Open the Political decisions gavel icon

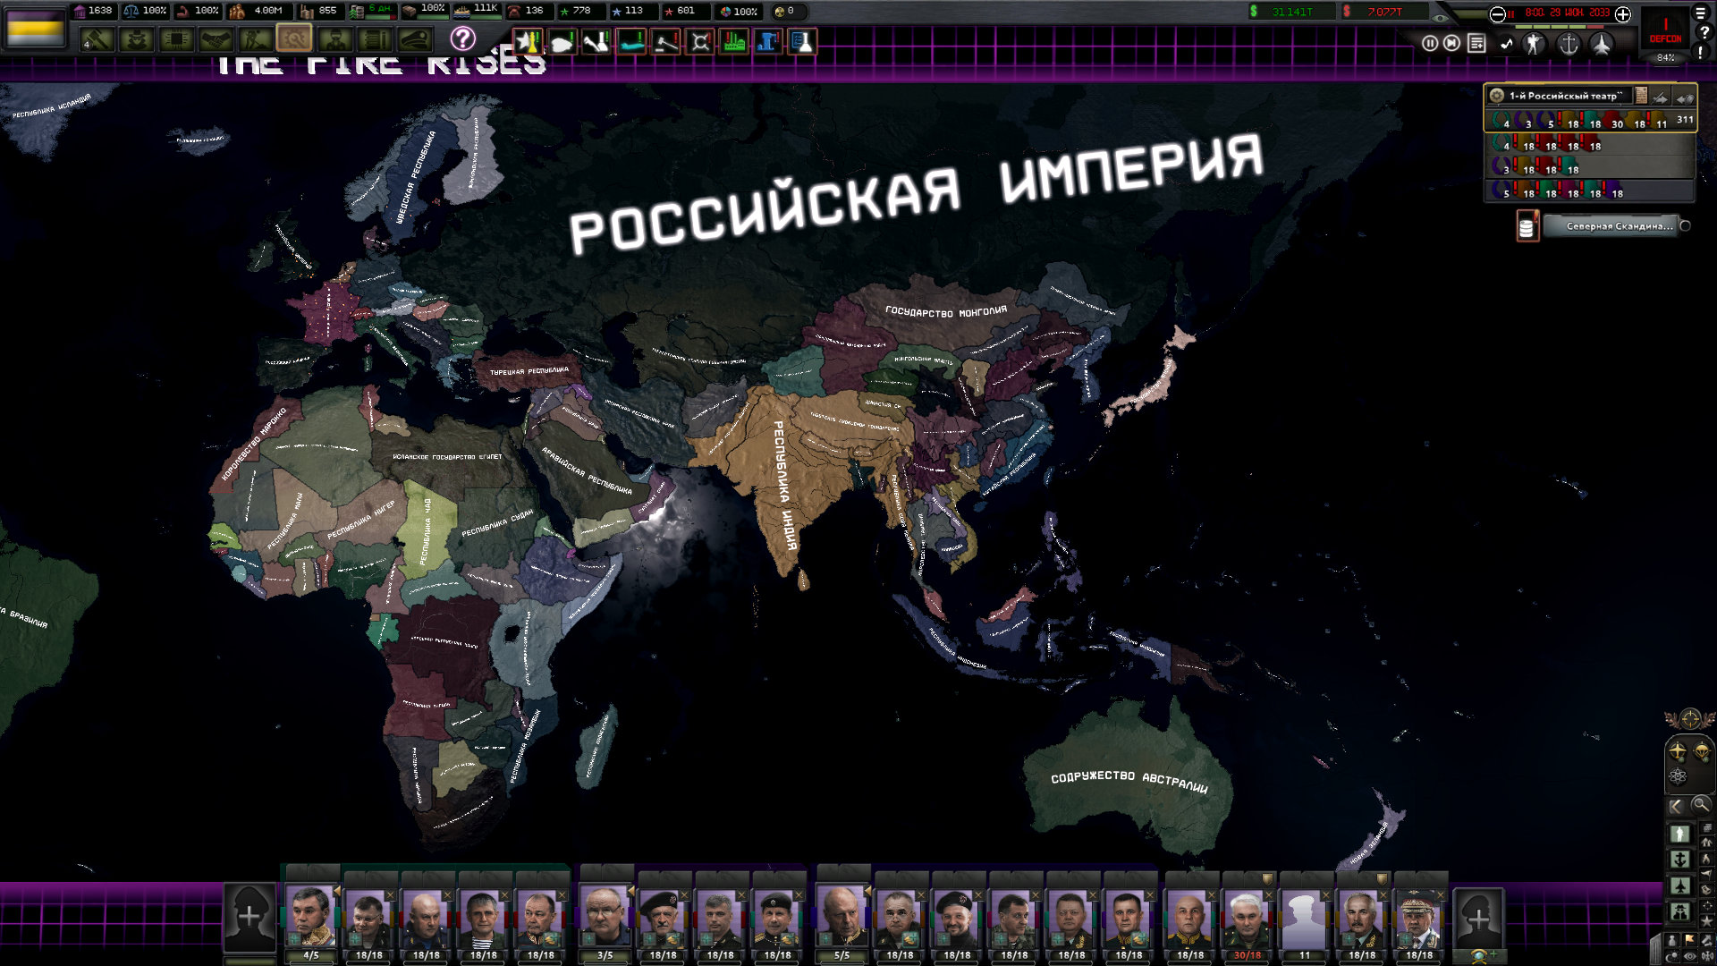(x=97, y=39)
